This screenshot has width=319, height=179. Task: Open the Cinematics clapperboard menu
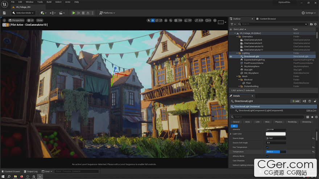pyautogui.click(x=62, y=13)
